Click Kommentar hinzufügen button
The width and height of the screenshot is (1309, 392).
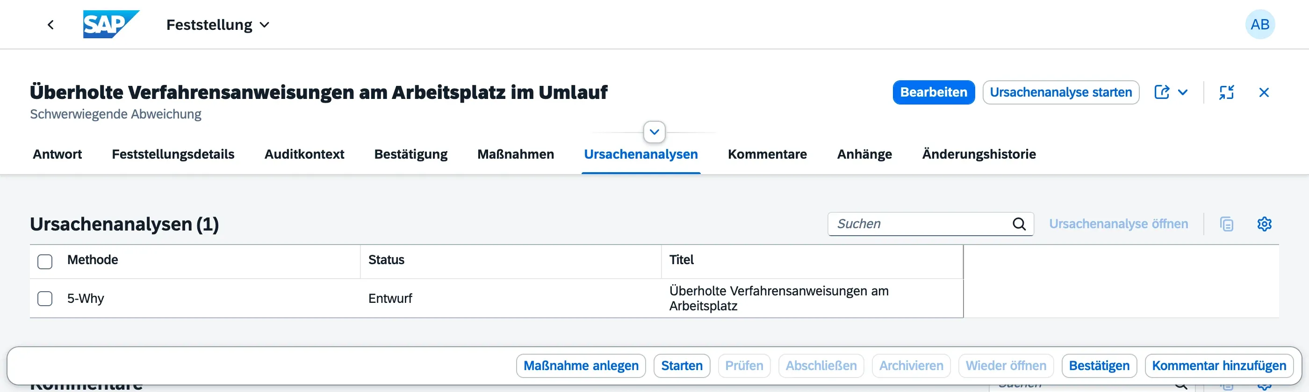click(1219, 365)
